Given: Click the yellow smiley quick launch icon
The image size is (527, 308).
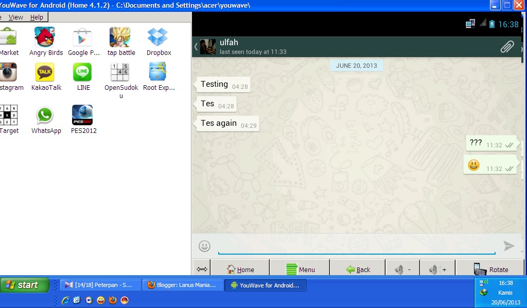Looking at the screenshot, I should (x=101, y=300).
